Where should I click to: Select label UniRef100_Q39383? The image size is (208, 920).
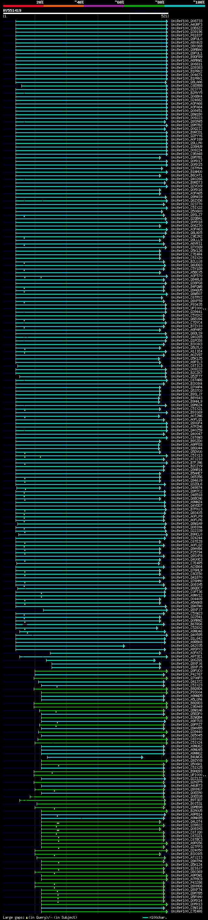point(187,68)
